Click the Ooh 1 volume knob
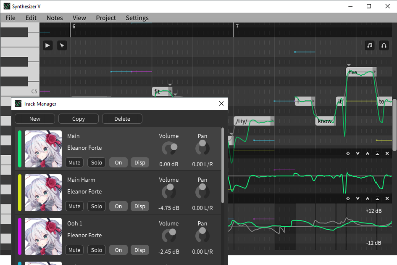The width and height of the screenshot is (397, 265). [x=169, y=236]
